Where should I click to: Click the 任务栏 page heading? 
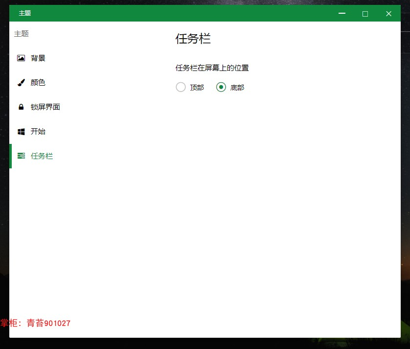pos(193,39)
